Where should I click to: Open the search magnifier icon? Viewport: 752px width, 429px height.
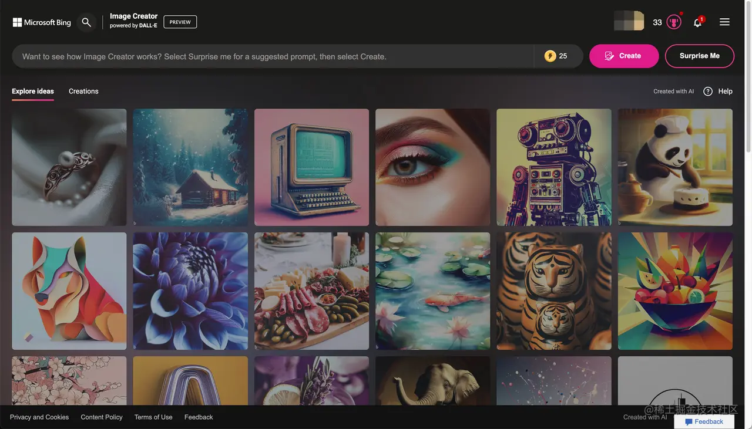(x=86, y=22)
